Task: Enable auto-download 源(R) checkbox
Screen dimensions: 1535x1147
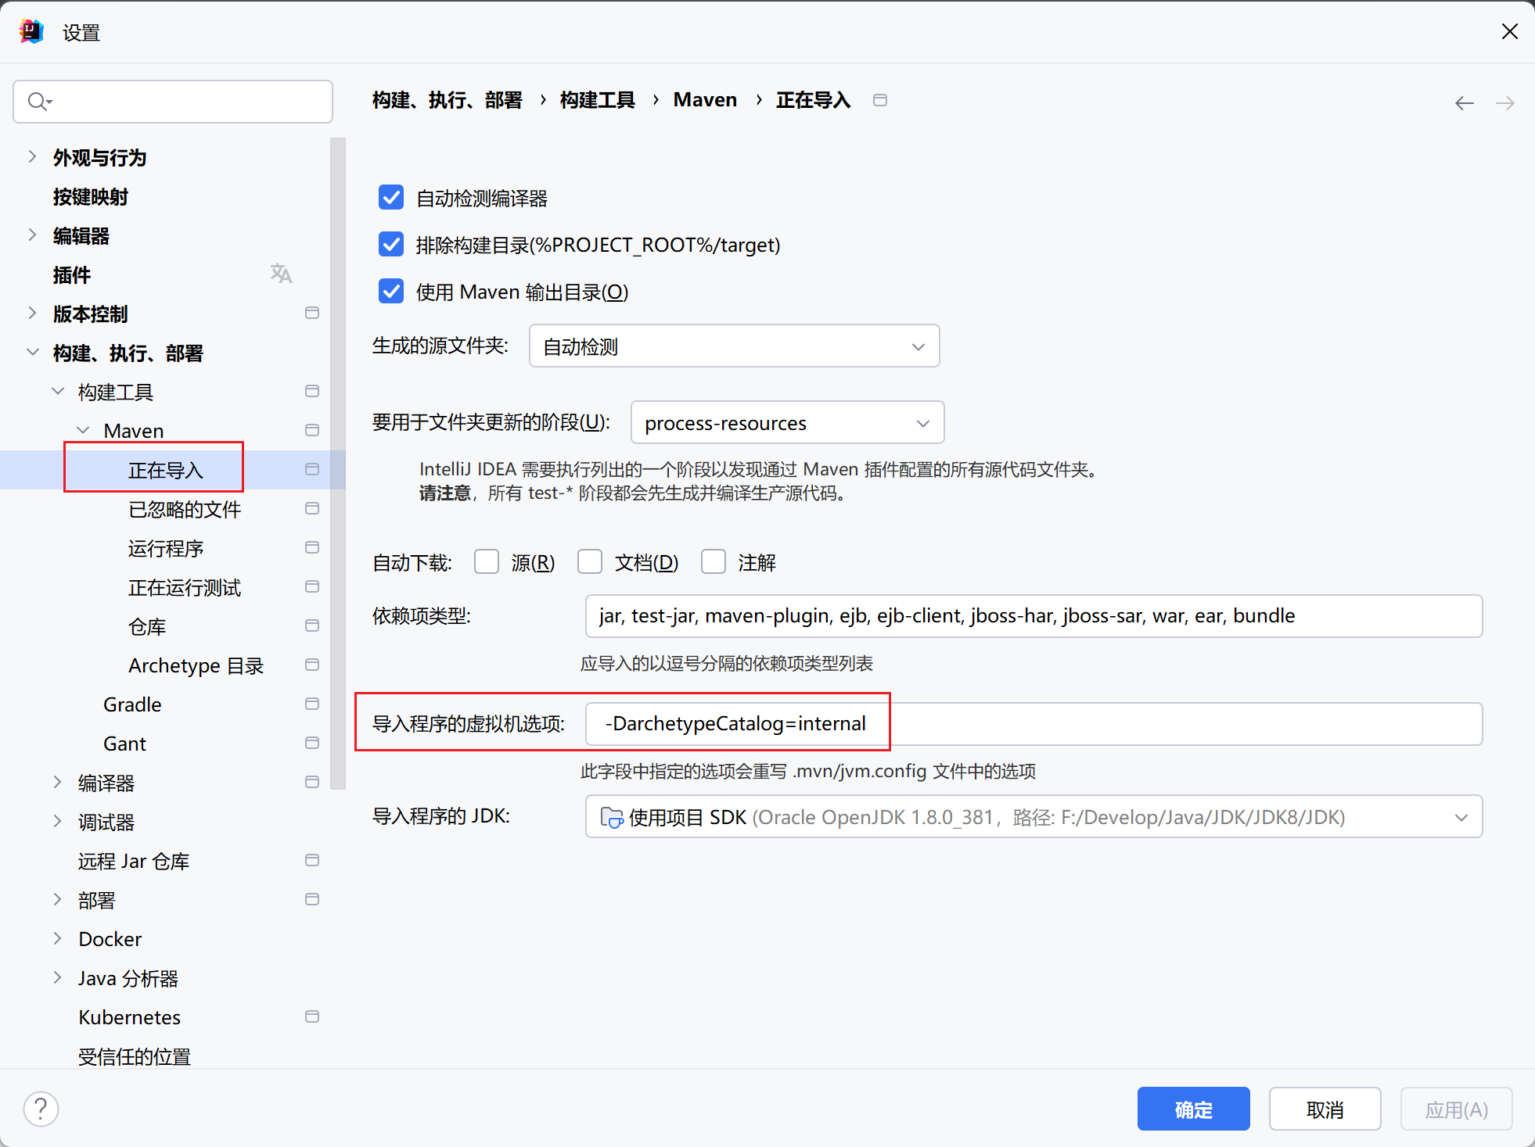Action: (487, 562)
